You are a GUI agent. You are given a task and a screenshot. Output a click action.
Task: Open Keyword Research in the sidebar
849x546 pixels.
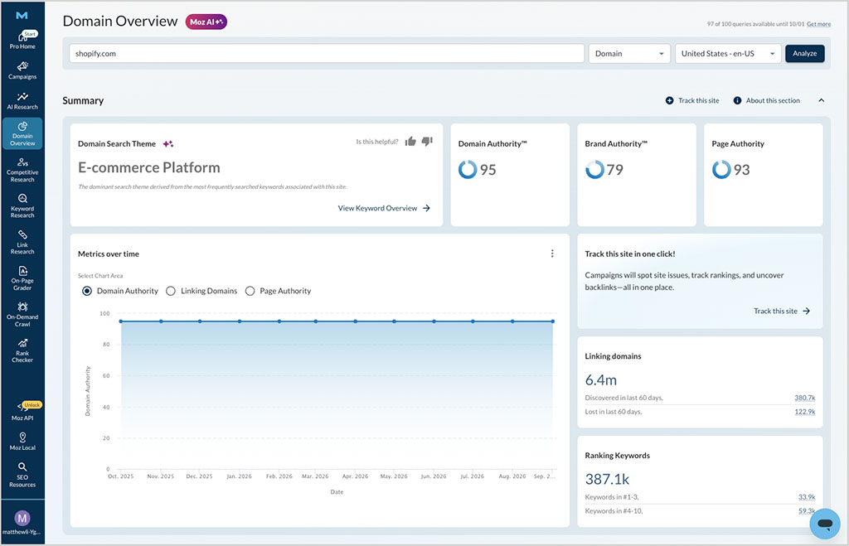click(22, 205)
